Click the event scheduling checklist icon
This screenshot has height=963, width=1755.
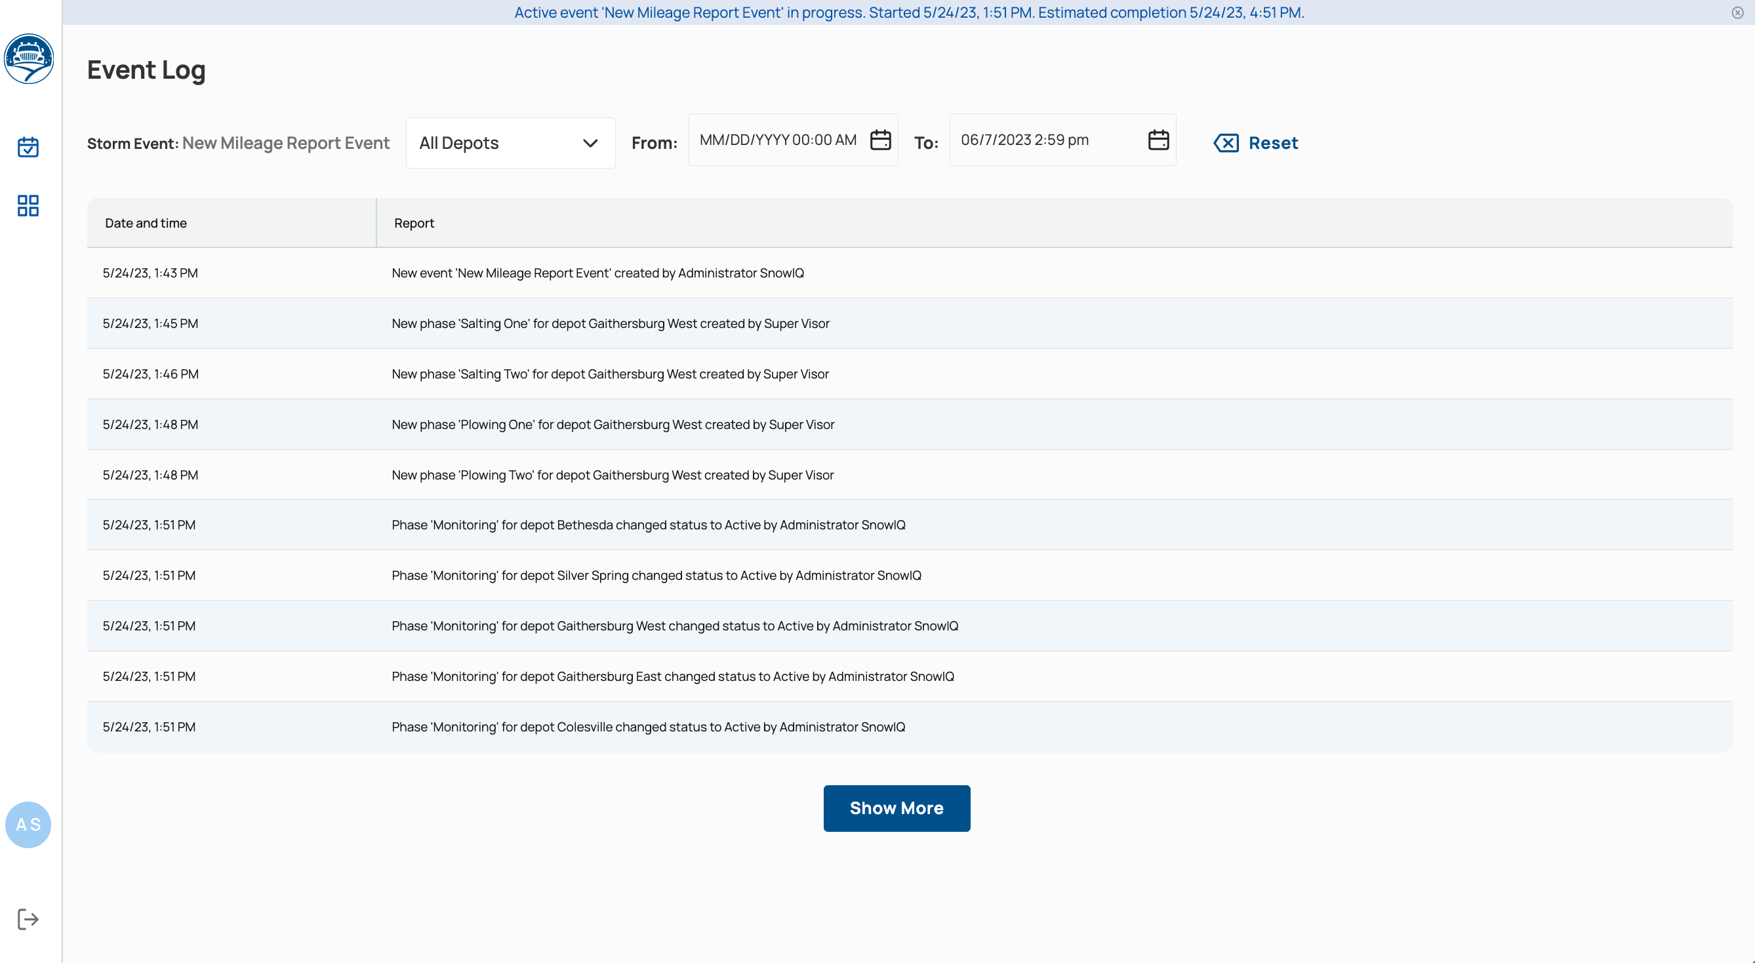tap(28, 146)
